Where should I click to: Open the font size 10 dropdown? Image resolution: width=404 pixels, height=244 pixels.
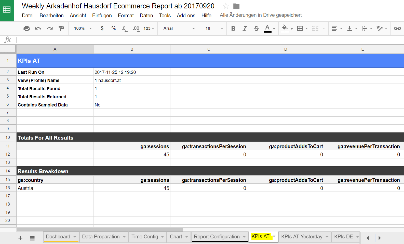coord(214,28)
